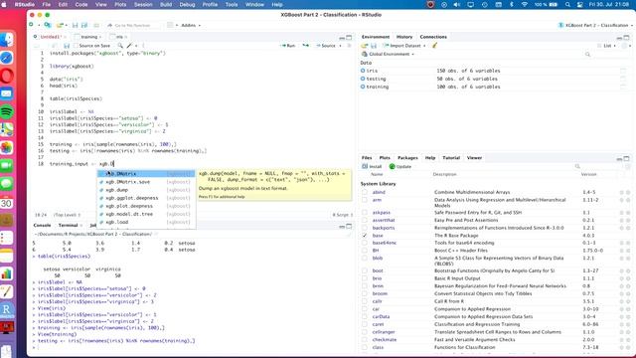
Task: Toggle the arm package checkbox
Action: 365,200
